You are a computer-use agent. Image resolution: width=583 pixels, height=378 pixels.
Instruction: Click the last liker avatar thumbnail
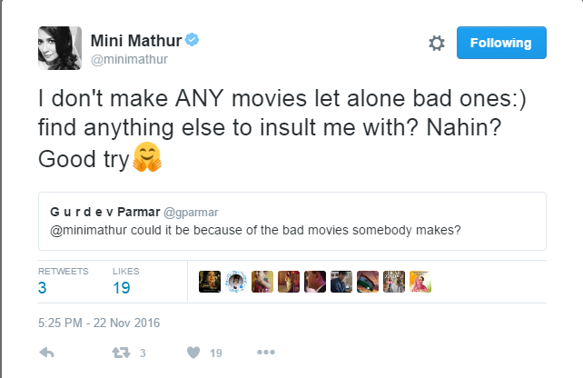[420, 281]
